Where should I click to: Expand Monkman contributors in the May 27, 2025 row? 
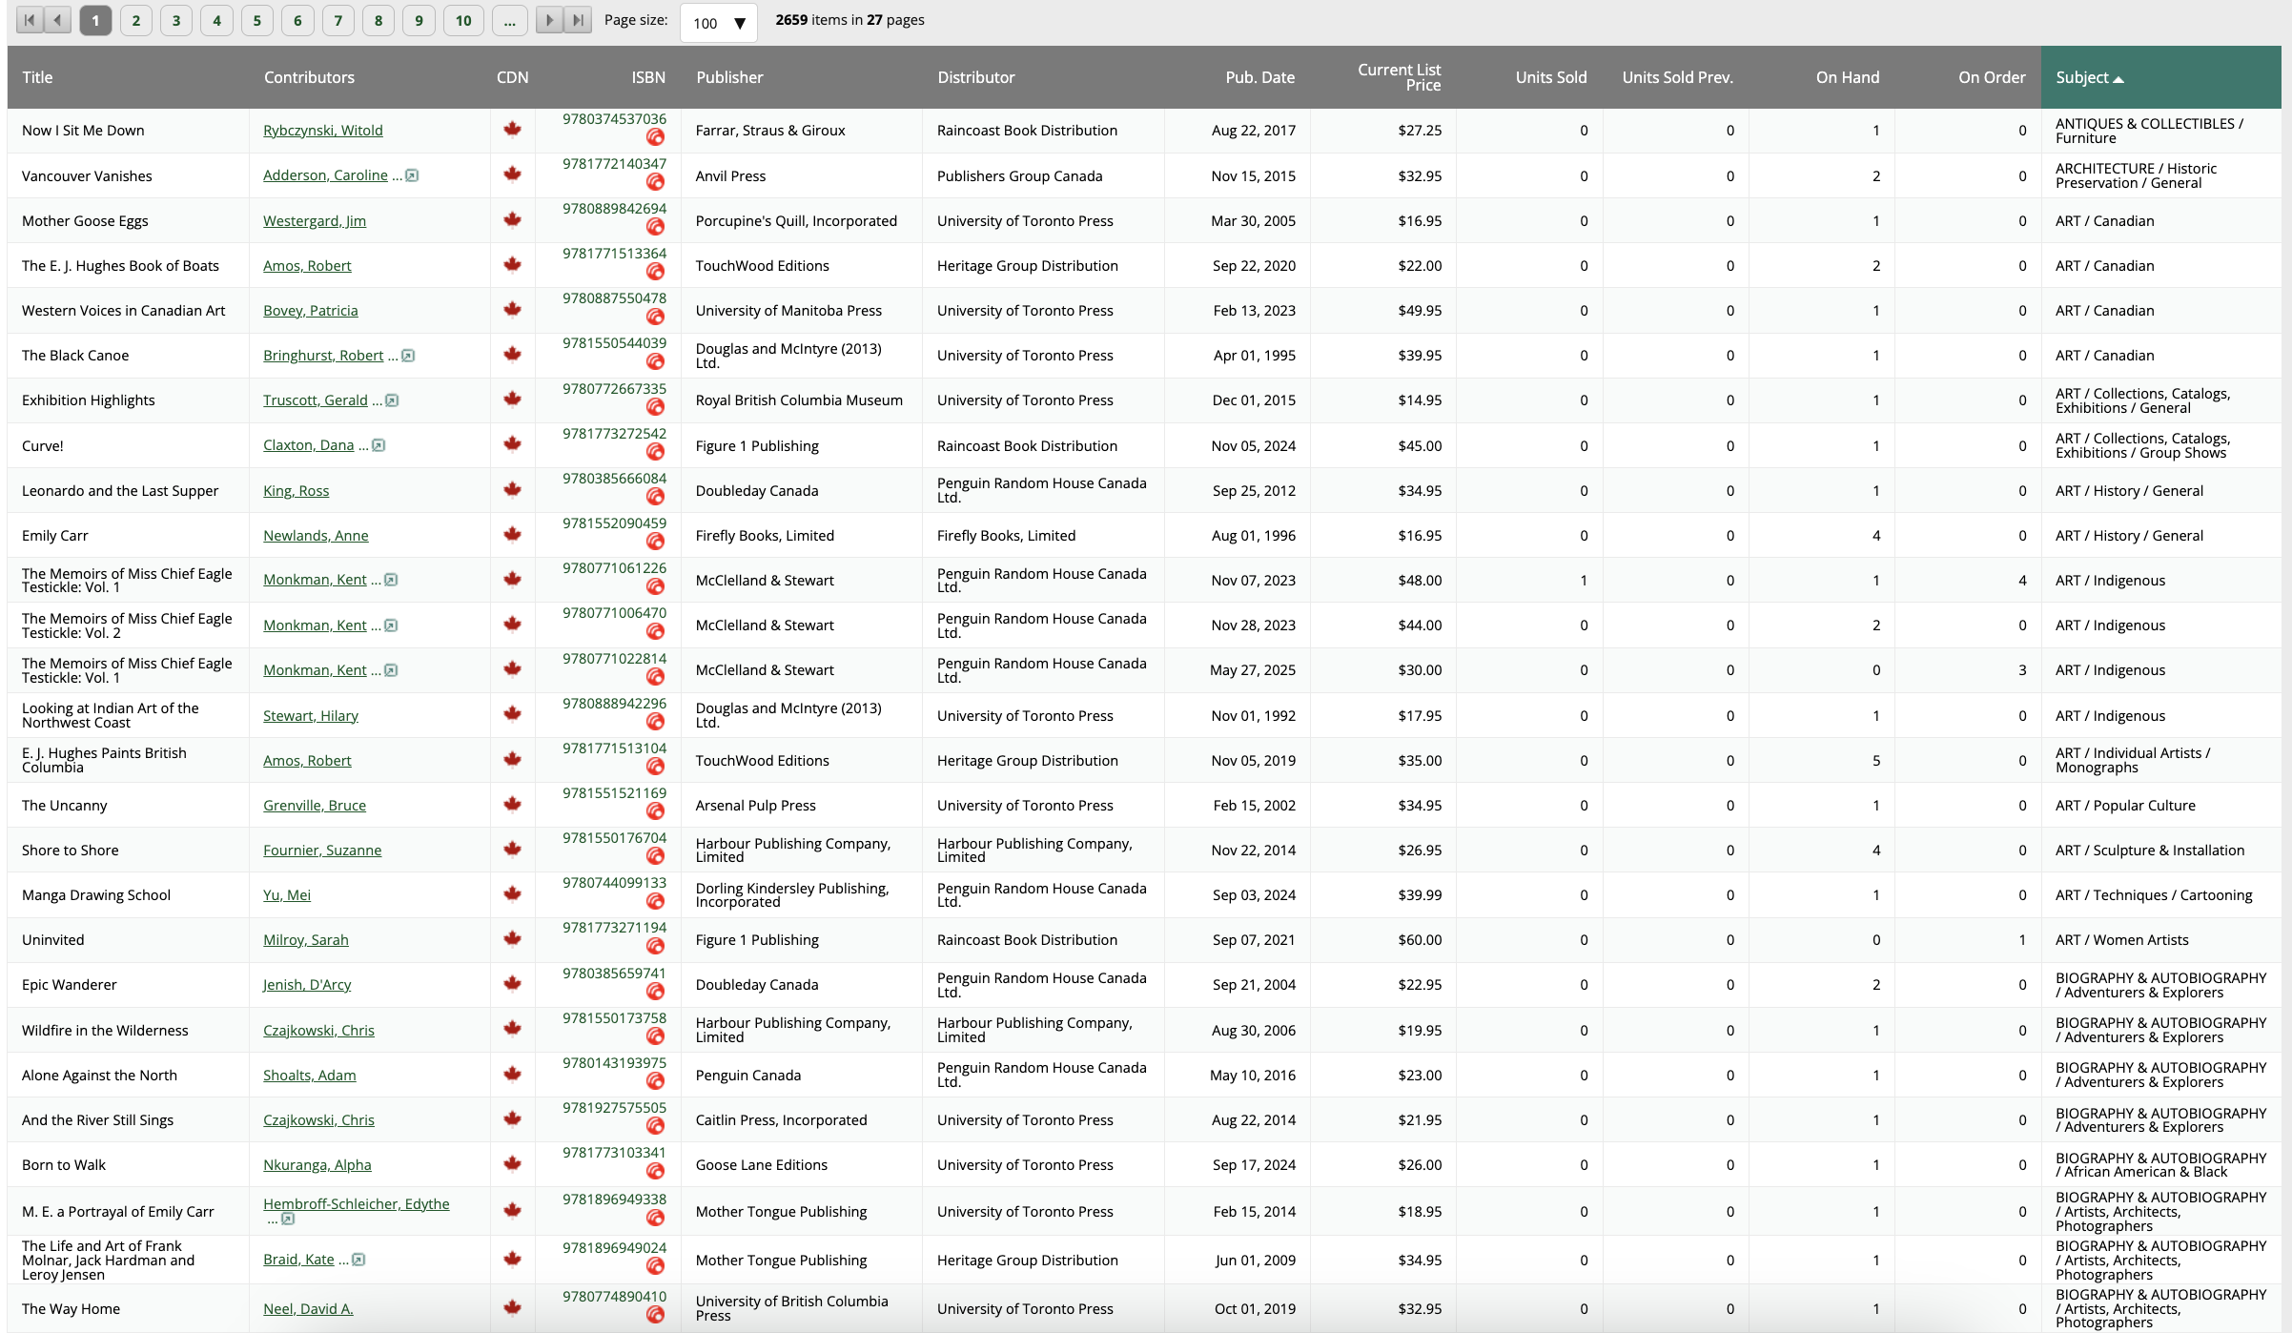(x=391, y=670)
